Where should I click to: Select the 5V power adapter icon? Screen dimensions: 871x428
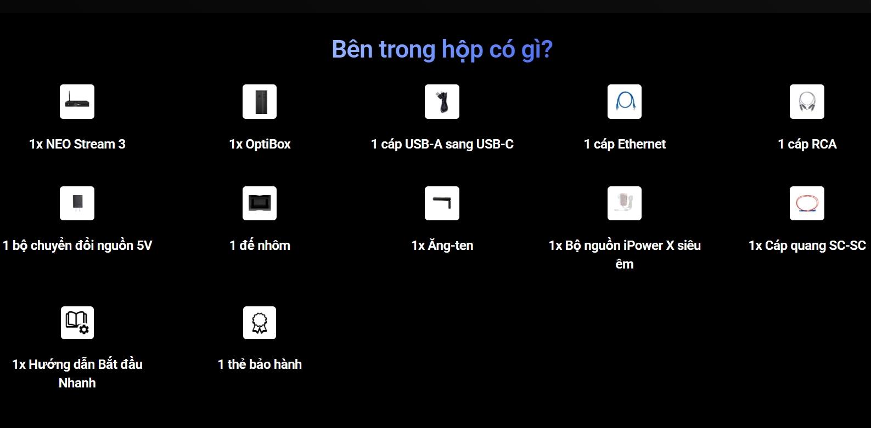tap(77, 203)
